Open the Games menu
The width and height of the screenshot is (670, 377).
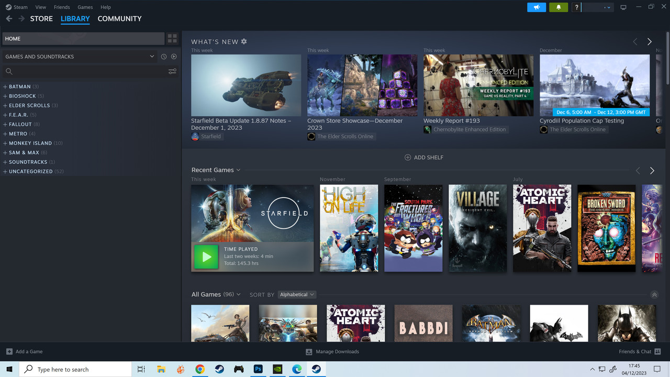85,7
